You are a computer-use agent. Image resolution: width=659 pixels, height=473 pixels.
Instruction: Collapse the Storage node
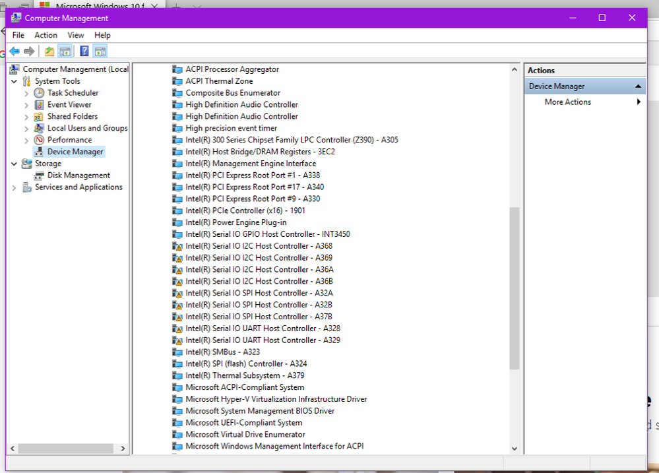[x=15, y=164]
